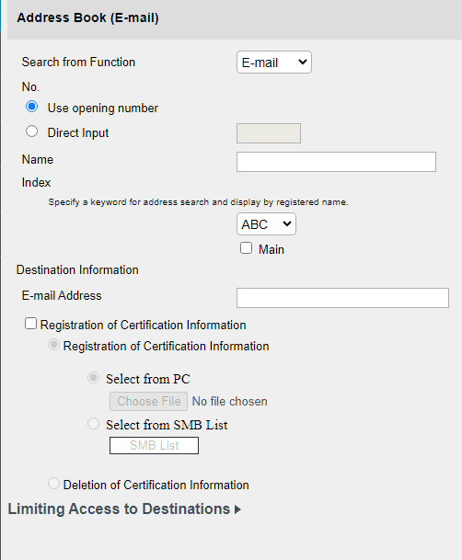The width and height of the screenshot is (462, 560).
Task: Click the Name text field
Action: coord(336,162)
